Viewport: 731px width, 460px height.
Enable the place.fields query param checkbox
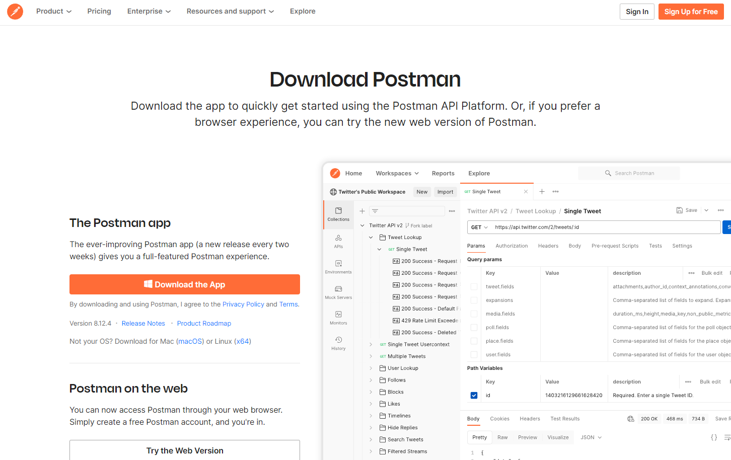tap(474, 341)
